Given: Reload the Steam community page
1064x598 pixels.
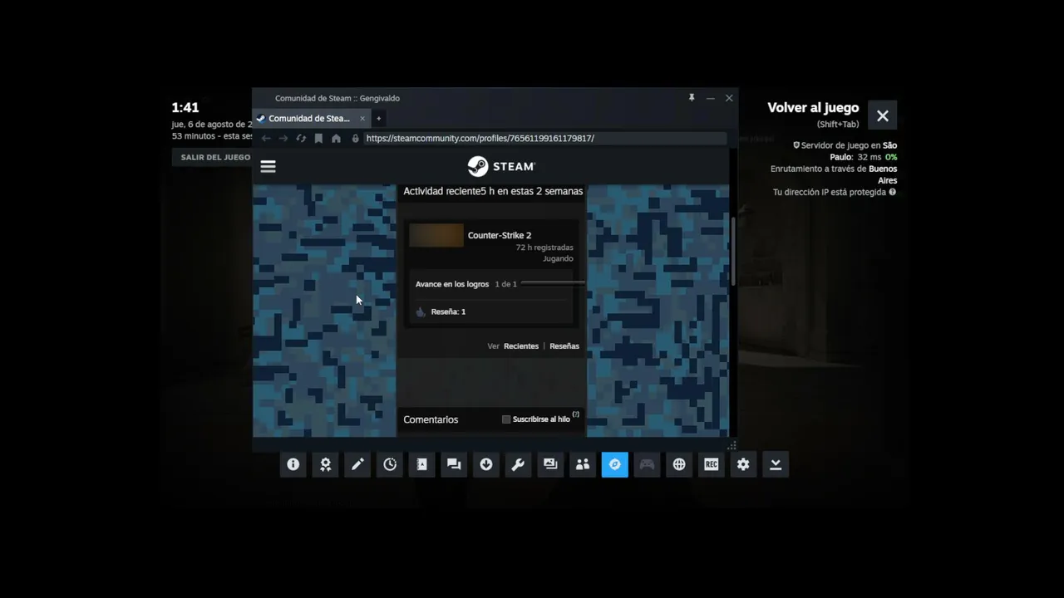Looking at the screenshot, I should tap(301, 139).
